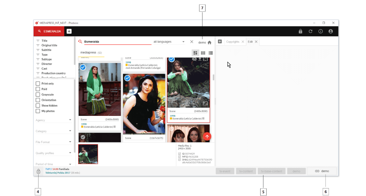Screen dimensions: 366x196
Task: Expand the Category dropdown
Action: click(x=54, y=131)
